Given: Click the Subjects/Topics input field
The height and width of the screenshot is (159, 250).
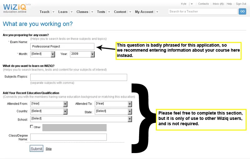Looking at the screenshot, I should (79, 77).
